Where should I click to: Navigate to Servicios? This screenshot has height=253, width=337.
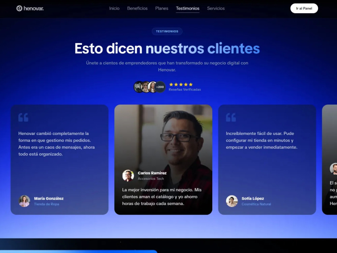pyautogui.click(x=216, y=8)
